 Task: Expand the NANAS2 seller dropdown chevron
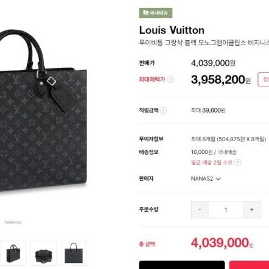(x=218, y=179)
